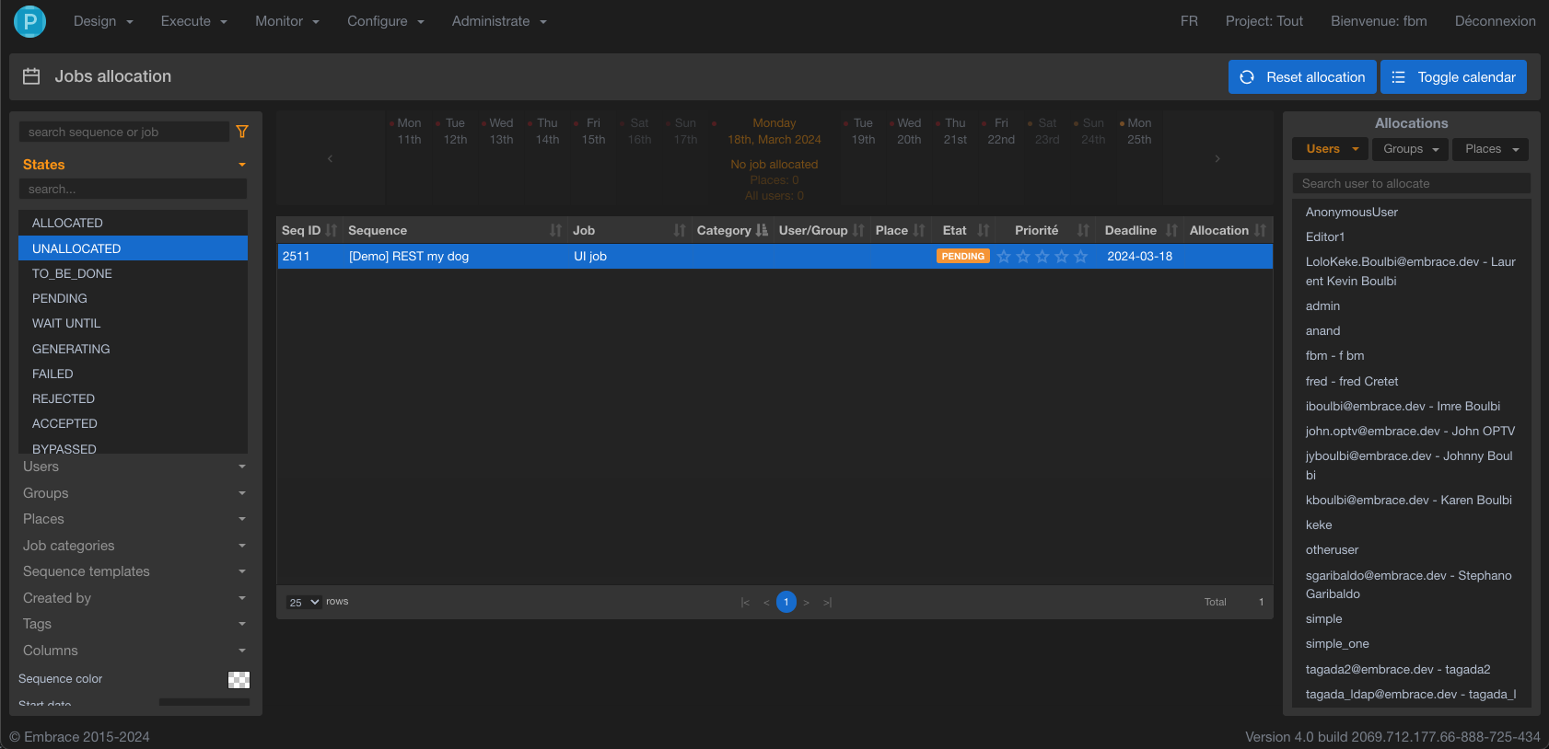Open the Sequence color swatch
Viewport: 1549px width, 749px height.
pyautogui.click(x=239, y=680)
